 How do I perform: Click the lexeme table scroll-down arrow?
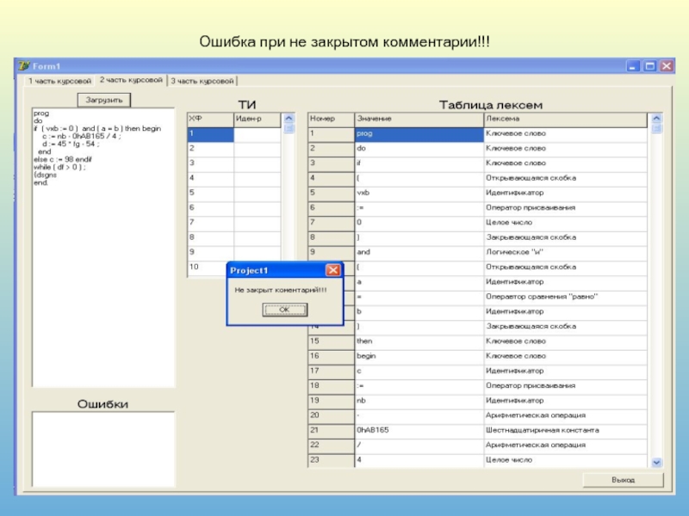click(x=656, y=462)
